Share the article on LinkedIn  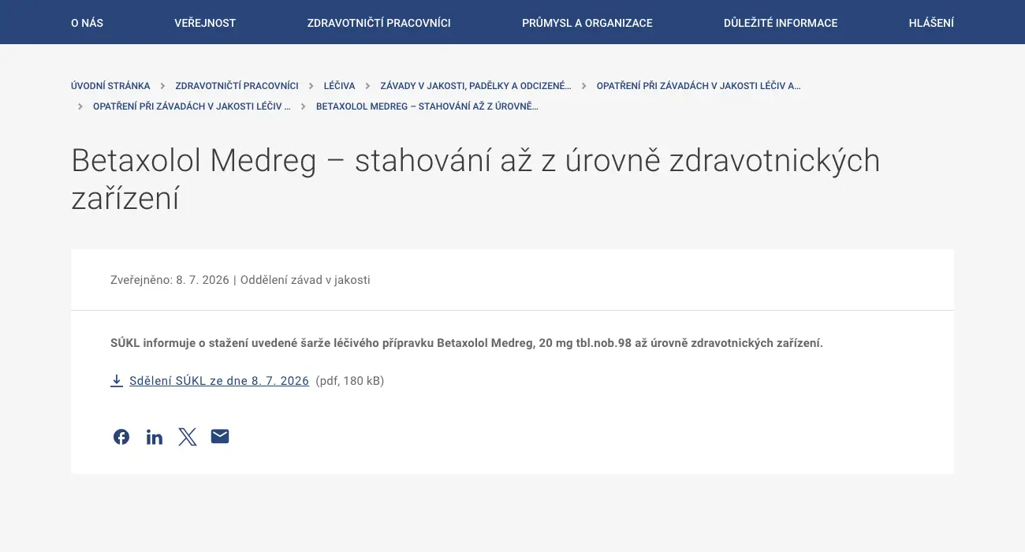(x=155, y=437)
